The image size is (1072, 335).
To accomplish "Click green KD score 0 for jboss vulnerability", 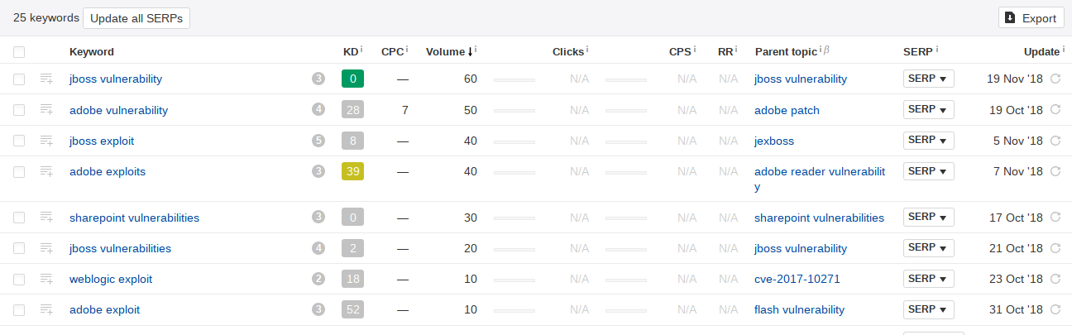I will 352,79.
